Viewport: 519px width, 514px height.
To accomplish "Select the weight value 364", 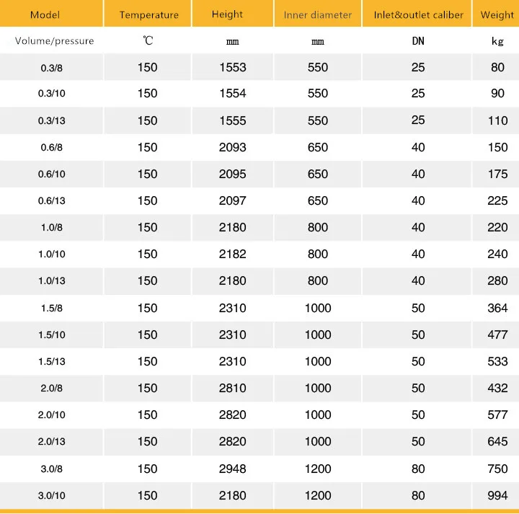I will tap(497, 308).
